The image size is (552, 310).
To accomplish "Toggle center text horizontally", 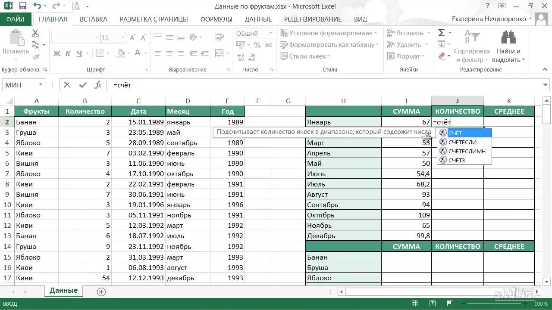I will pyautogui.click(x=169, y=53).
